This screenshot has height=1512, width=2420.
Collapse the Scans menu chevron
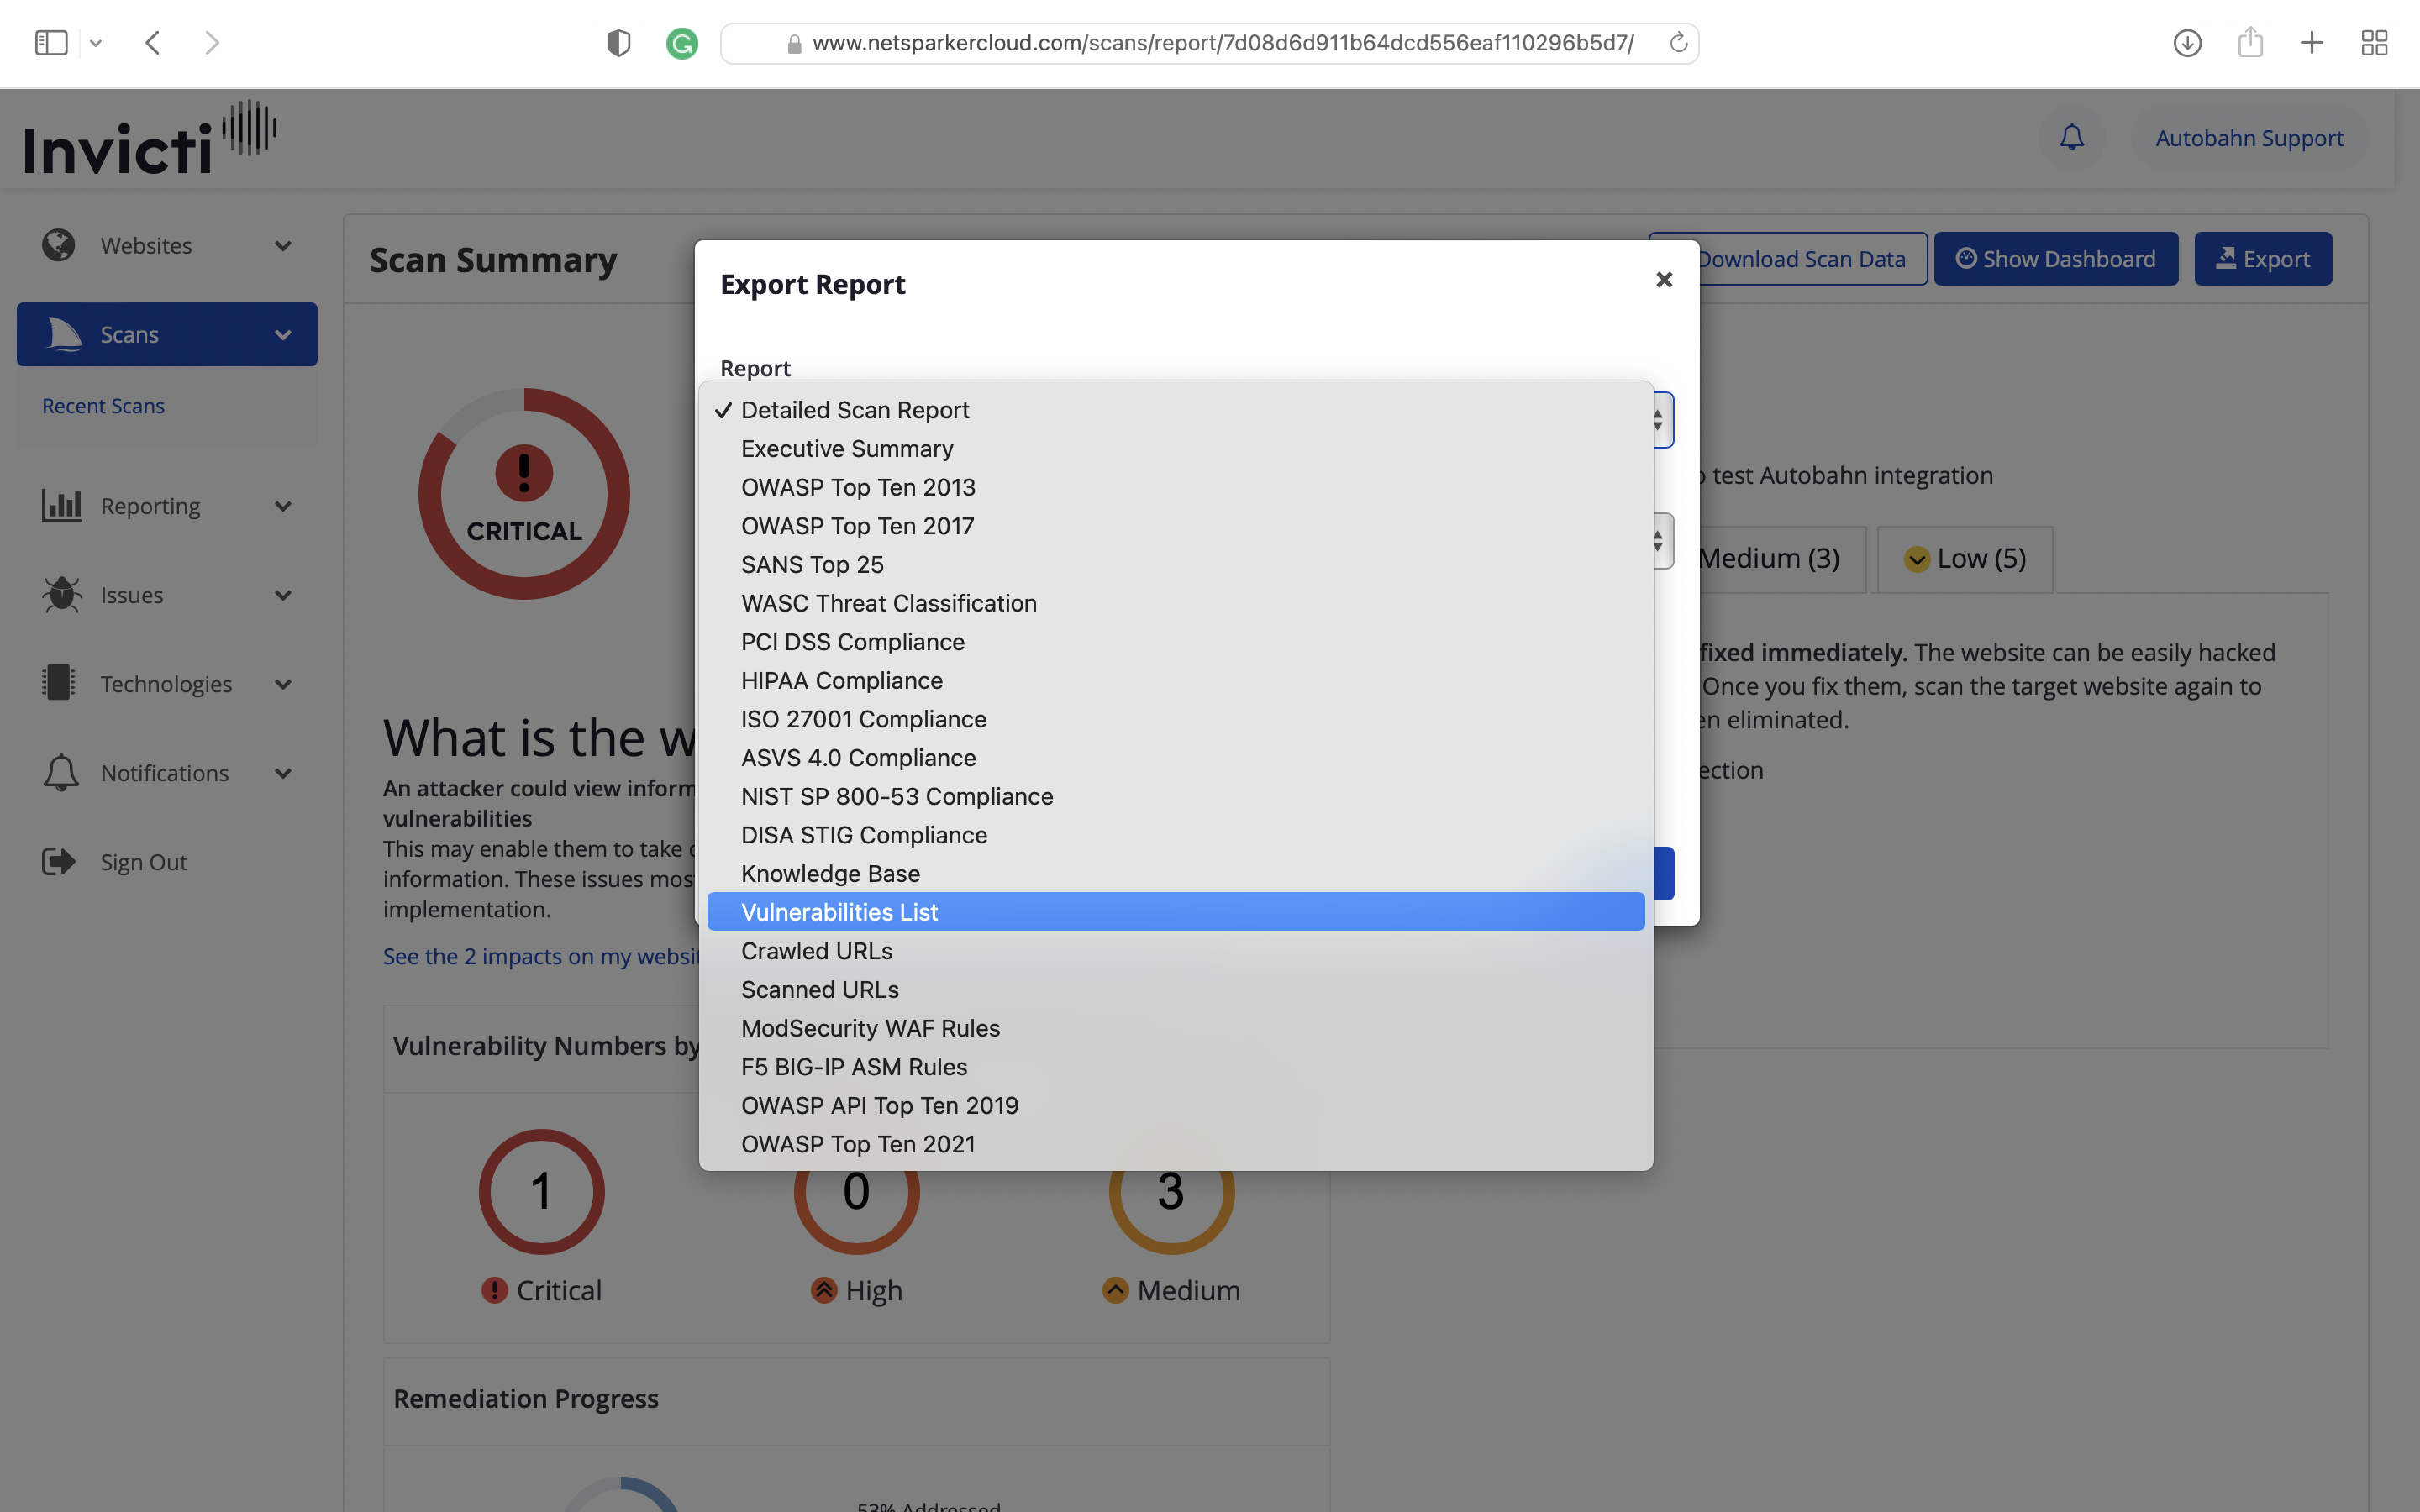pos(283,335)
